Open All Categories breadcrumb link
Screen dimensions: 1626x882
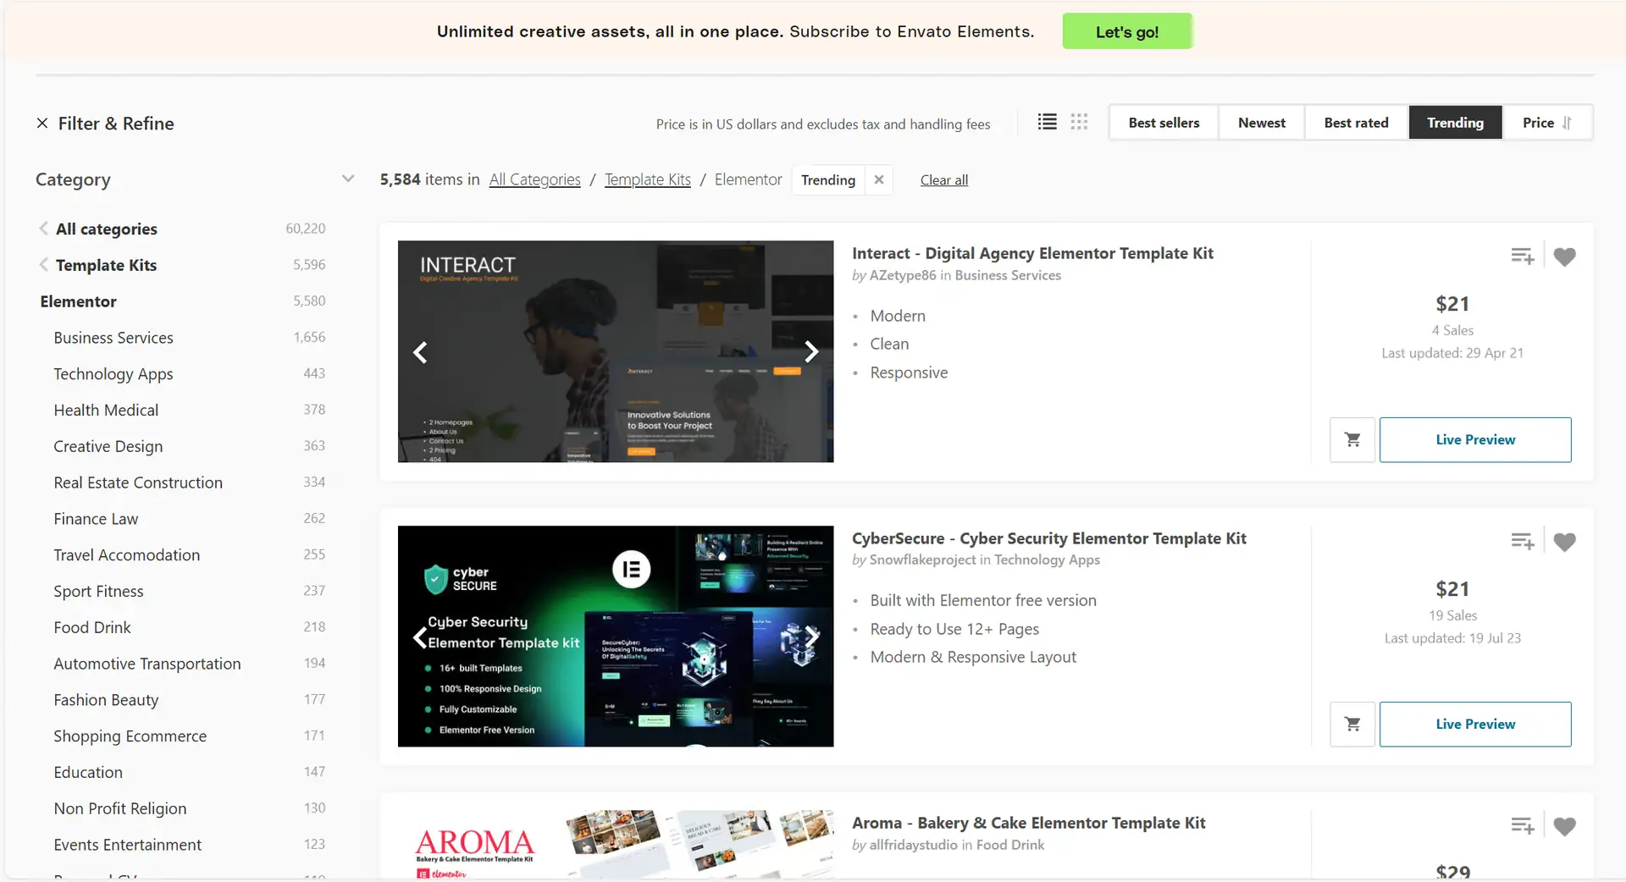click(x=534, y=179)
